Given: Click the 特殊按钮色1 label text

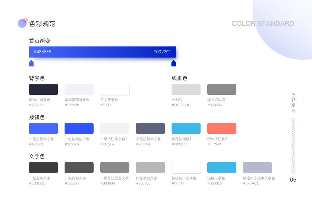Looking at the screenshot, I should tap(181, 139).
